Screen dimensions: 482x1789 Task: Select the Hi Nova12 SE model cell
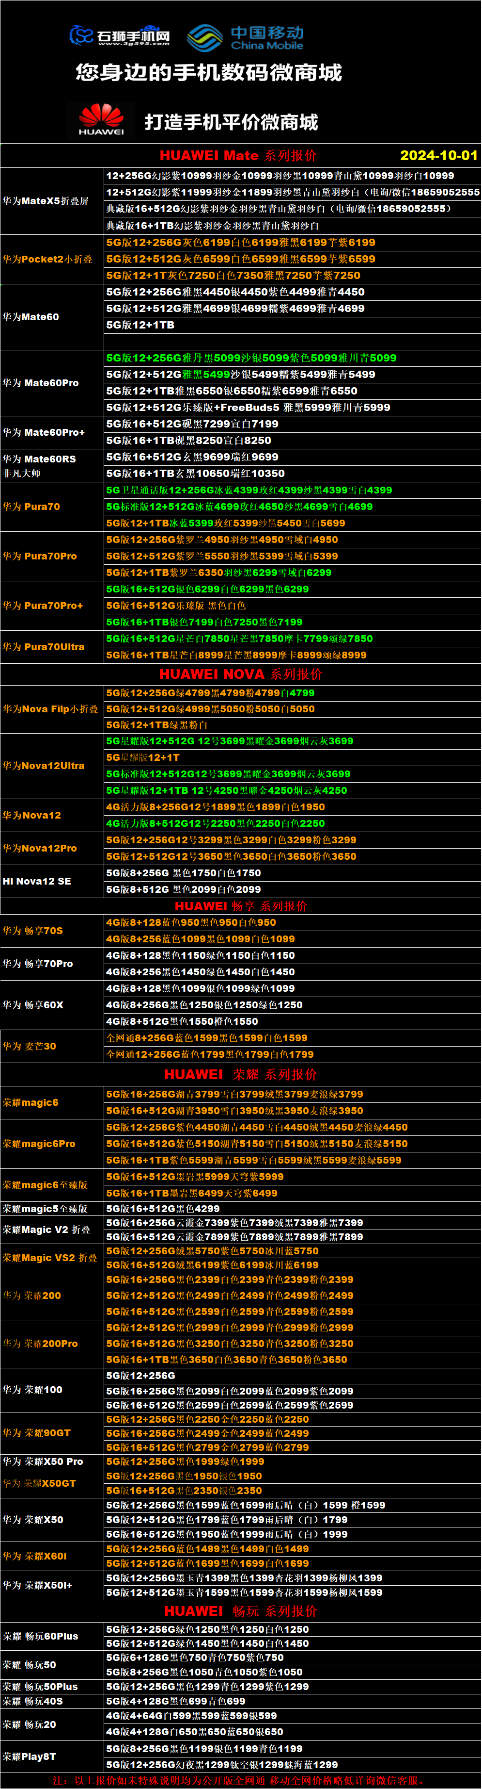[52, 881]
